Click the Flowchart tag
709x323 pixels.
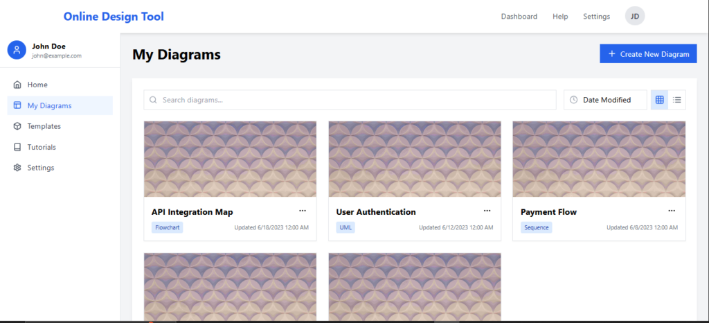click(x=168, y=227)
